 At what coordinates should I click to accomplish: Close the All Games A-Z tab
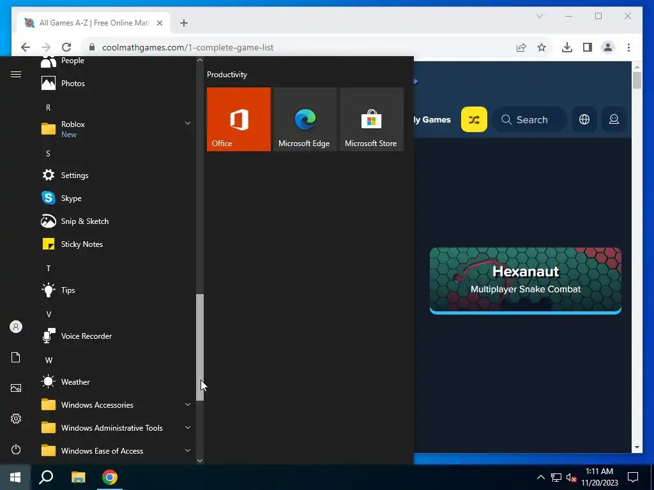point(159,23)
